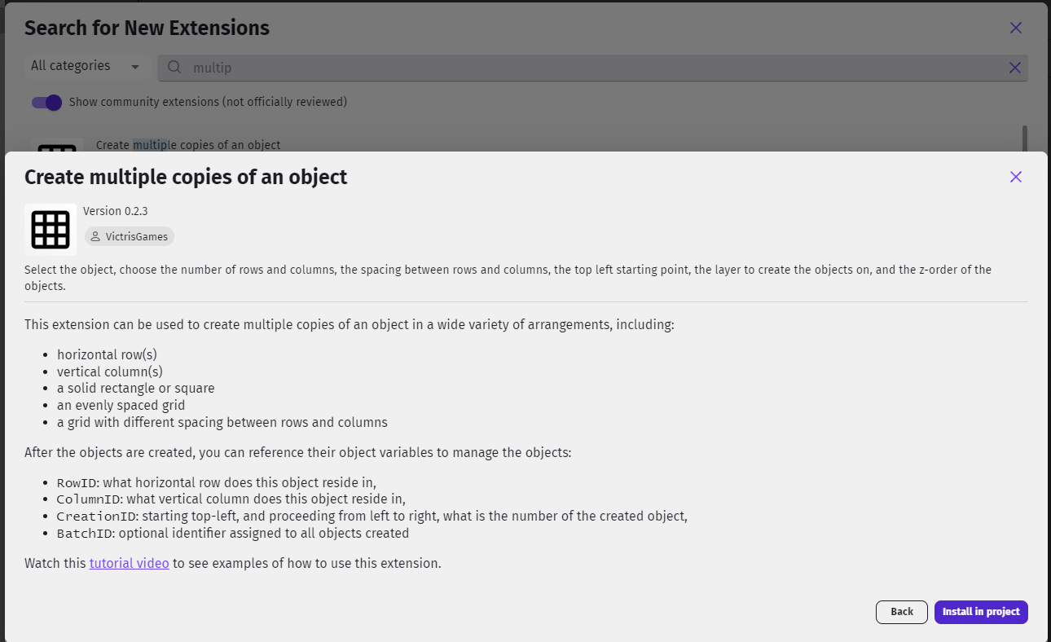Toggle the community extensions switch

coord(46,103)
